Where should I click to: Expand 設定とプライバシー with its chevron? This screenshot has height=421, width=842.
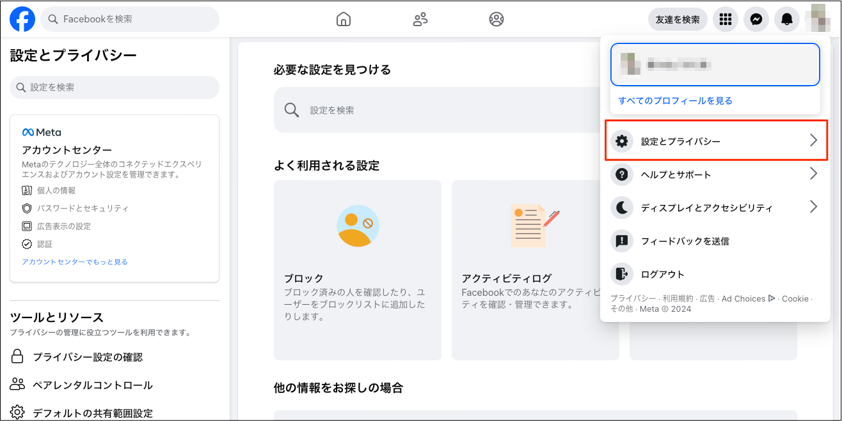(813, 141)
